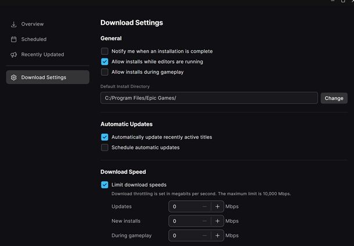Click the Download Speed section heading

pos(123,172)
